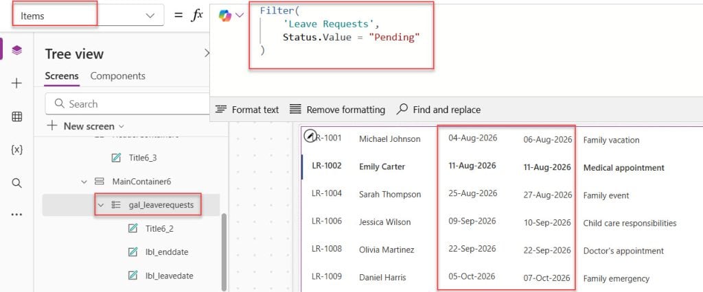Click Child care responsibilities reason
This screenshot has height=292, width=703.
[x=630, y=223]
